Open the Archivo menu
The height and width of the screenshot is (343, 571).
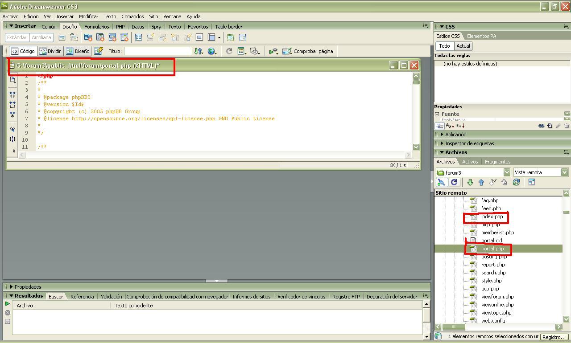(x=10, y=16)
